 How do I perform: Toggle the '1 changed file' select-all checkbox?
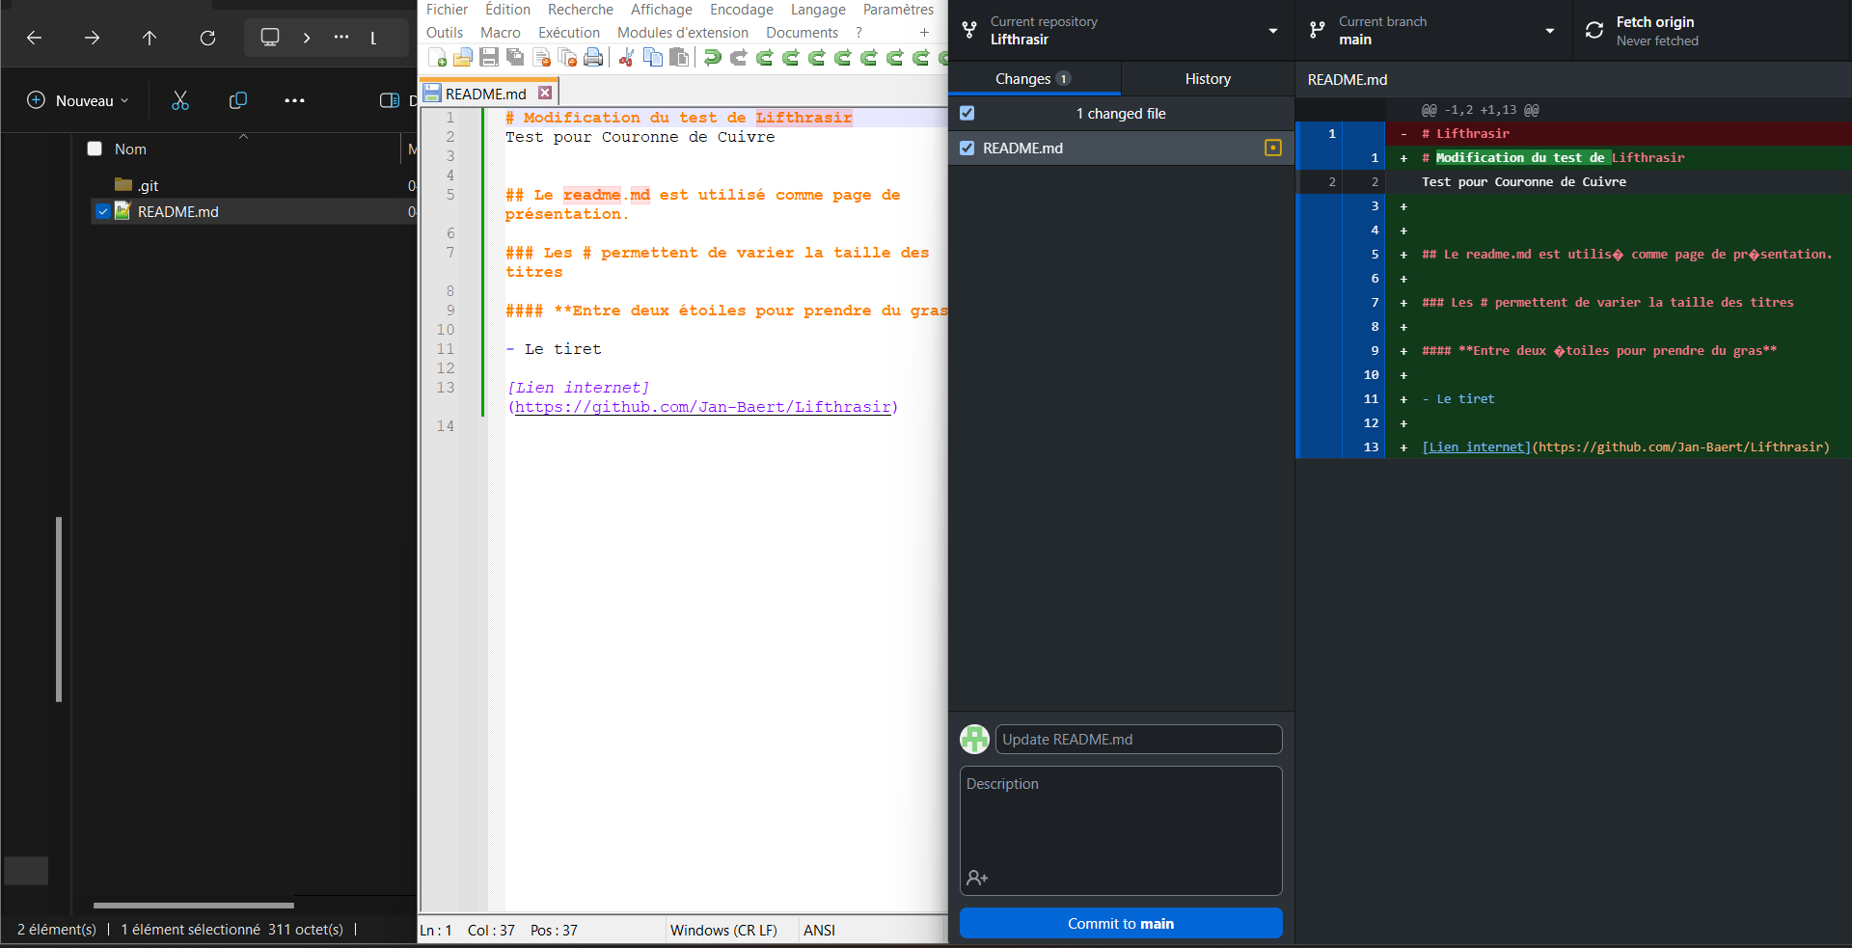967,113
